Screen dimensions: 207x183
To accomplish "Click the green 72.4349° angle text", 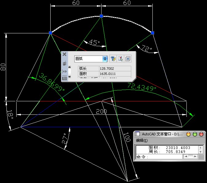I will (x=142, y=87).
